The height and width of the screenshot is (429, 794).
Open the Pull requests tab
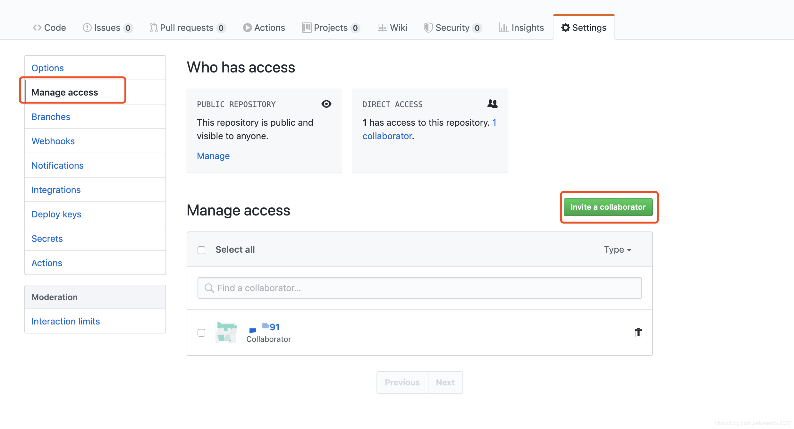(187, 28)
